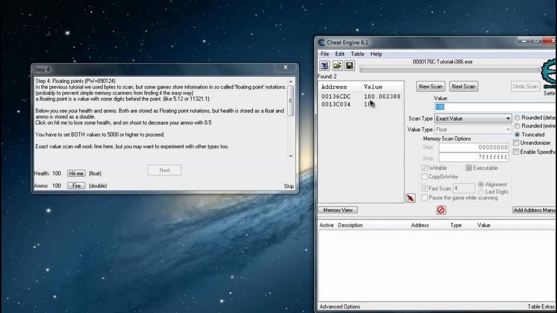Click Advanced Options in status bar

(340, 306)
